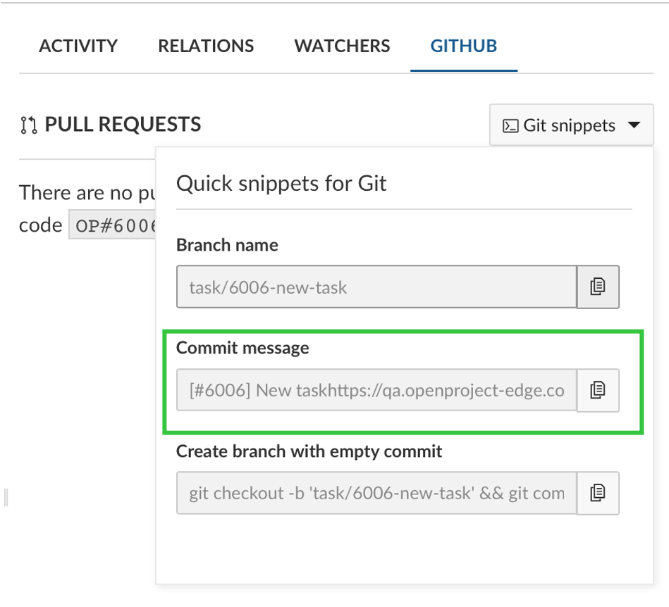The width and height of the screenshot is (669, 607).
Task: Click the OP#6006 code snippet
Action: point(113,226)
